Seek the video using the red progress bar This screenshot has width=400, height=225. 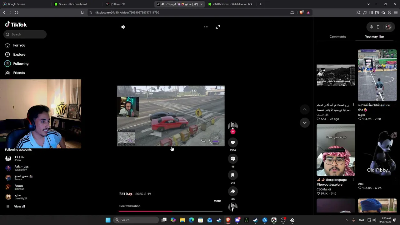[171, 211]
